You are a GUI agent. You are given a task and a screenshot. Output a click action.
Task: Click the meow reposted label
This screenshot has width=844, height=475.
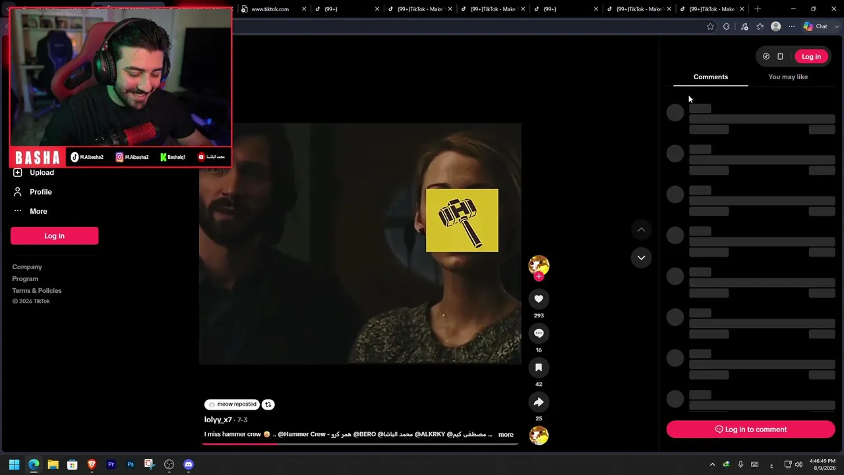232,404
